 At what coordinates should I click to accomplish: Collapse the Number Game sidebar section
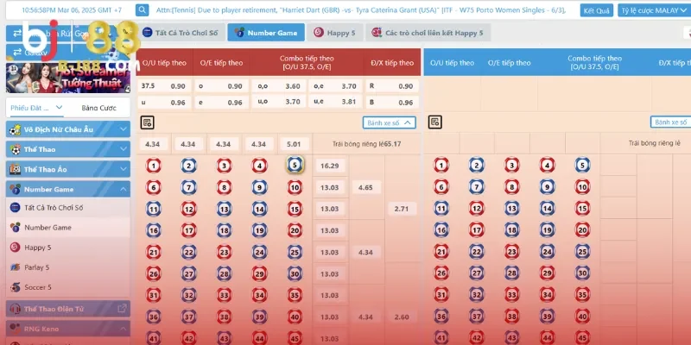click(122, 189)
